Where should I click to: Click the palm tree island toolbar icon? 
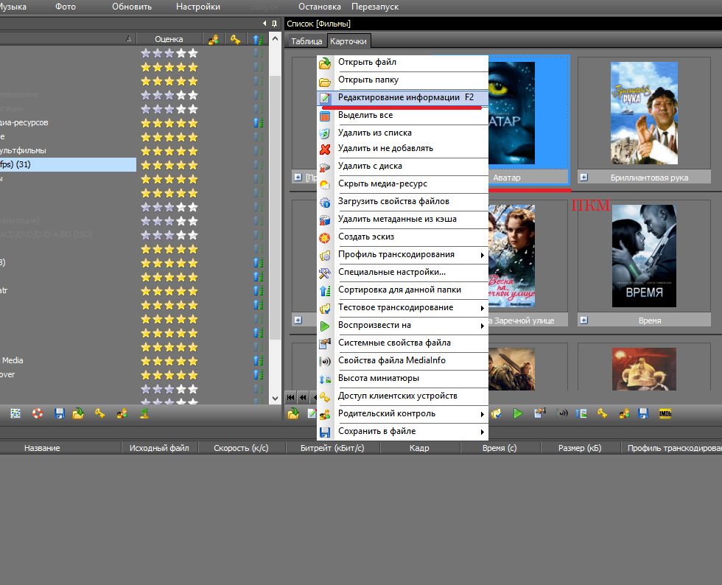145,414
